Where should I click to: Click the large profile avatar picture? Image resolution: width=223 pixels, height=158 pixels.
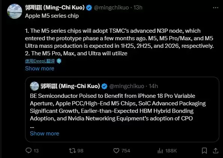coord(15,11)
